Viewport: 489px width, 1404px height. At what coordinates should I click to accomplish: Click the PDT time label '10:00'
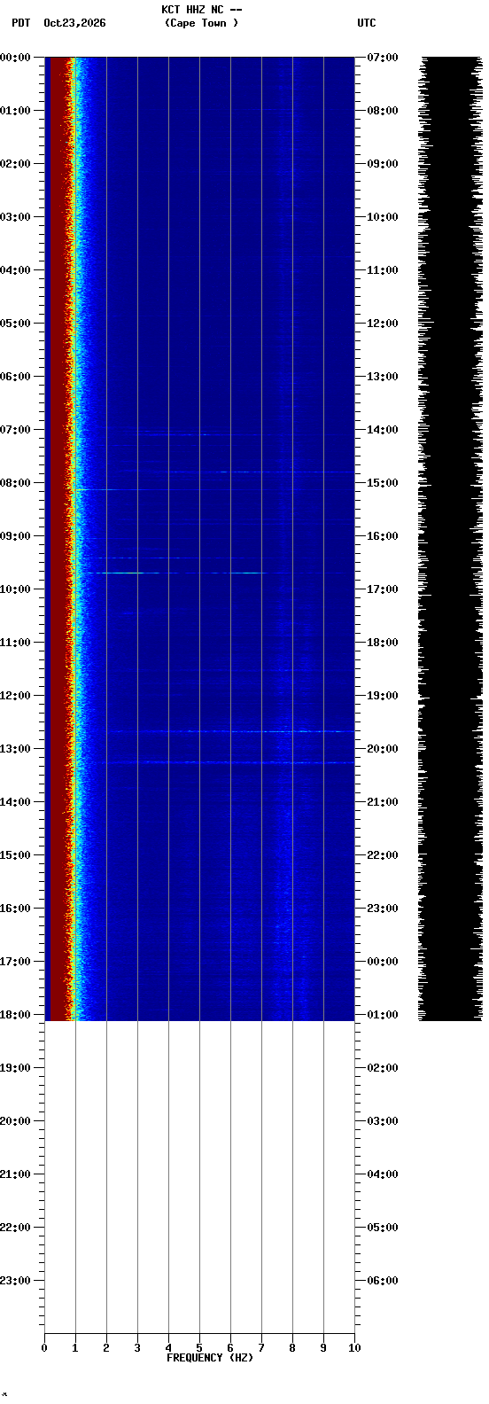click(15, 589)
